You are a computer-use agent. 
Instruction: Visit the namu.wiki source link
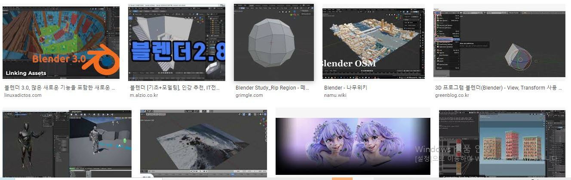336,95
